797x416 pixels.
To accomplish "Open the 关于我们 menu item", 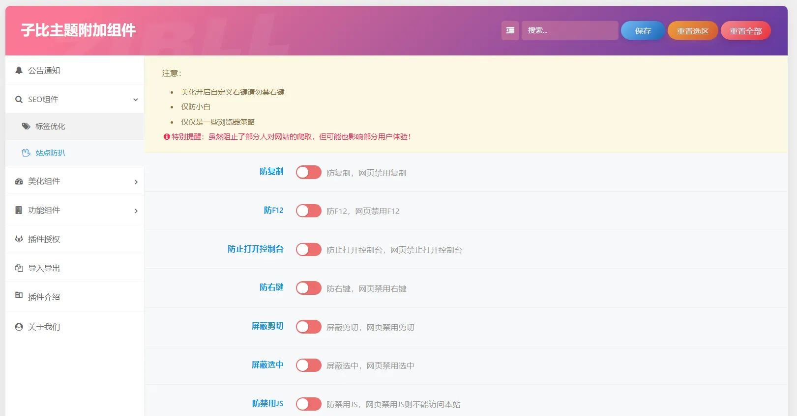I will (x=75, y=327).
